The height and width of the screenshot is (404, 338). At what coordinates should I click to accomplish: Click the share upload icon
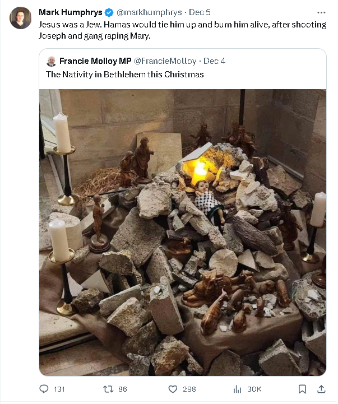pos(321,389)
